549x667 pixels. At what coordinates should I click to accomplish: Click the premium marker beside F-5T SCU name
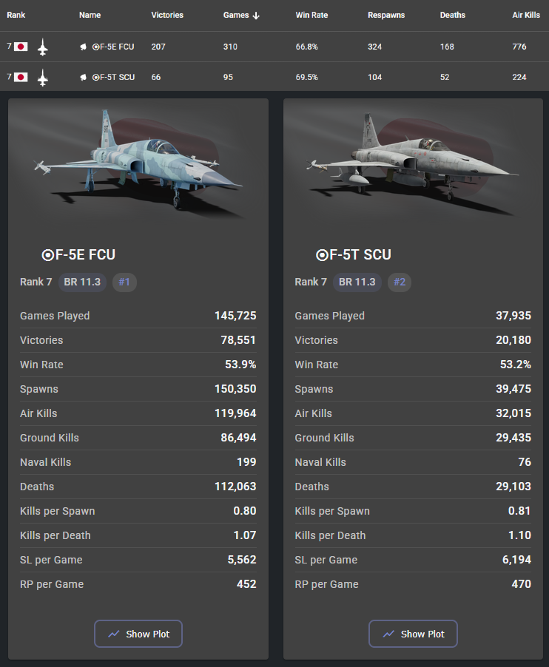point(84,77)
